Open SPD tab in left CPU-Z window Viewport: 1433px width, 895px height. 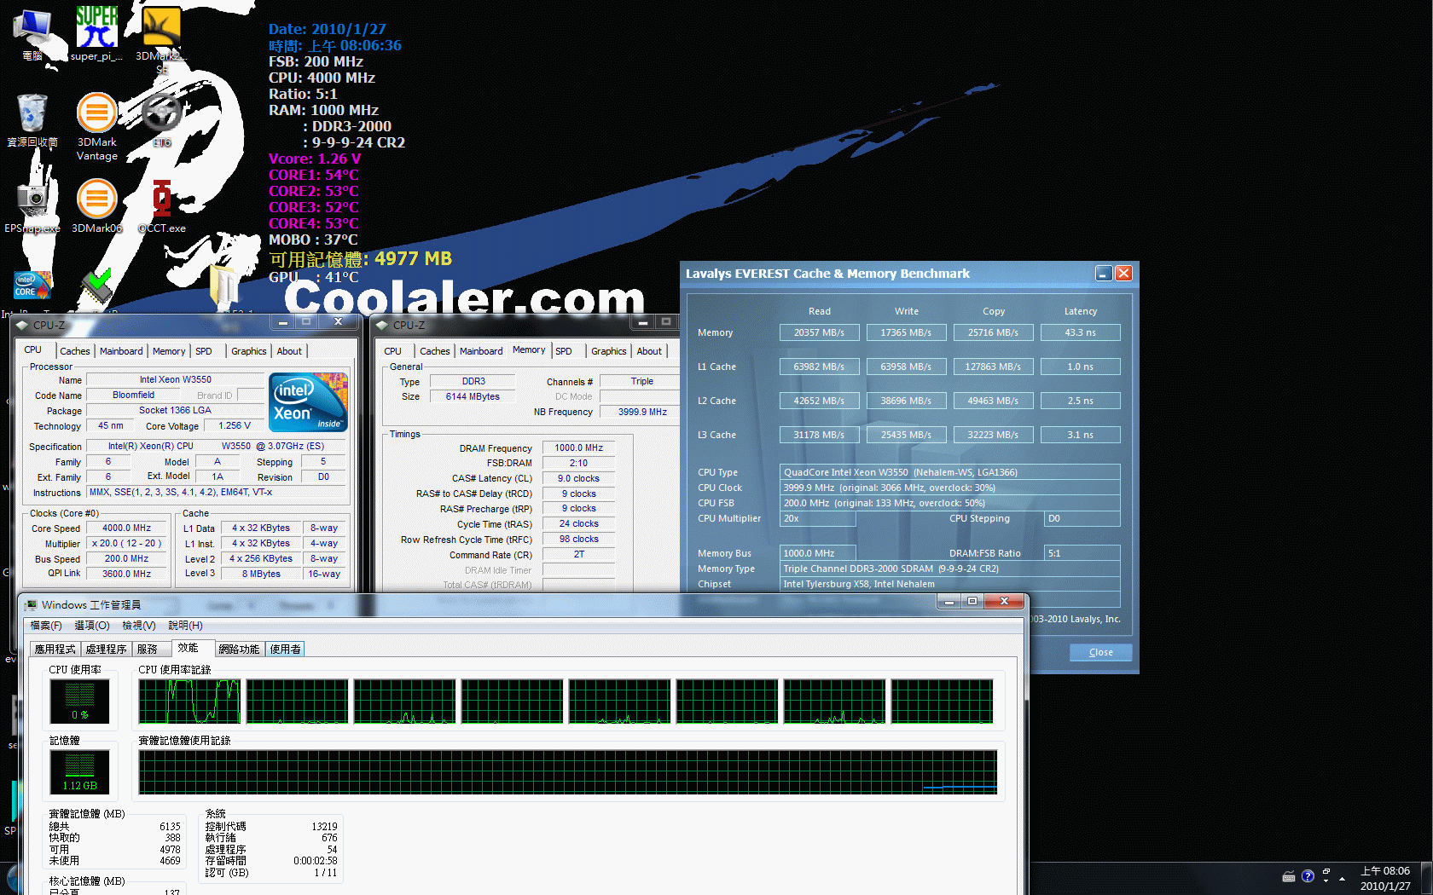[x=204, y=351]
